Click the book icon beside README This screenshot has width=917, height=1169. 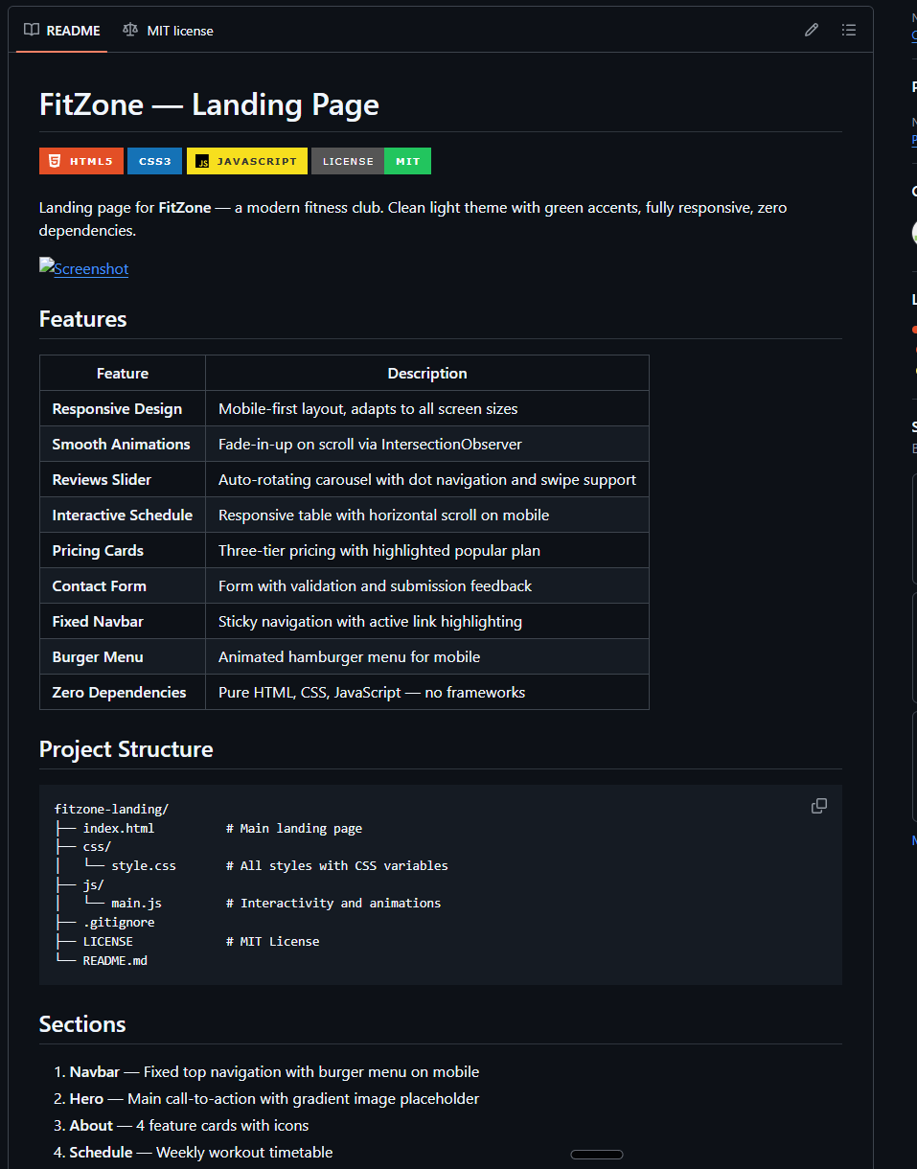tap(32, 31)
